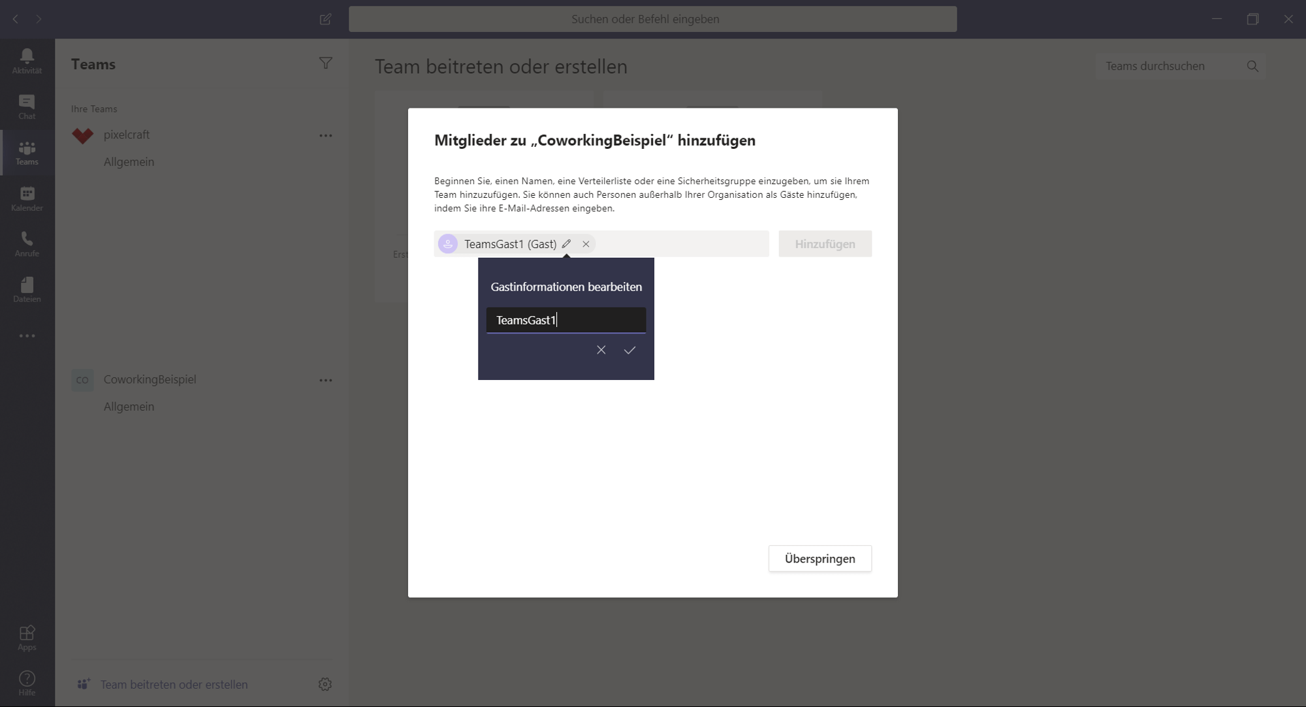The image size is (1306, 707).
Task: Click the TeamsGast1 guest avatar
Action: 448,244
